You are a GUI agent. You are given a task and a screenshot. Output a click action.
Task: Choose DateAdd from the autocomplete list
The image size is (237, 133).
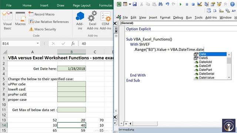tap(210, 62)
